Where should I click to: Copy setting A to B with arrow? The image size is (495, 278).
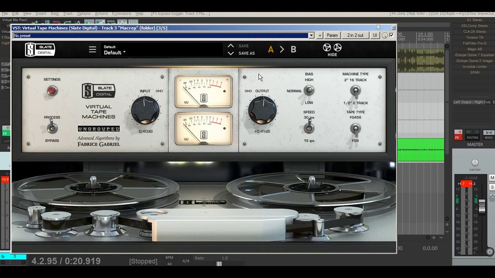pyautogui.click(x=282, y=49)
